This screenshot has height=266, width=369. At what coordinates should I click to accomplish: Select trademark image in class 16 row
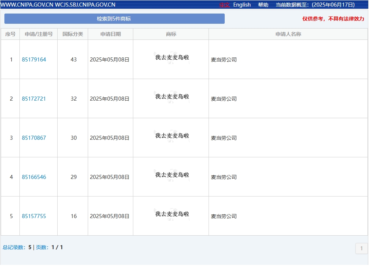click(172, 214)
